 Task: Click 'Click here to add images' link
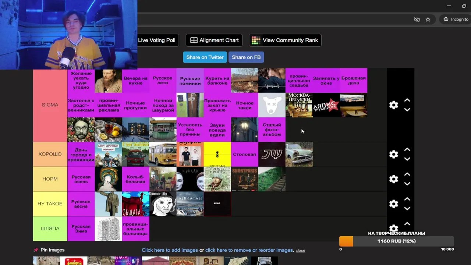170,250
